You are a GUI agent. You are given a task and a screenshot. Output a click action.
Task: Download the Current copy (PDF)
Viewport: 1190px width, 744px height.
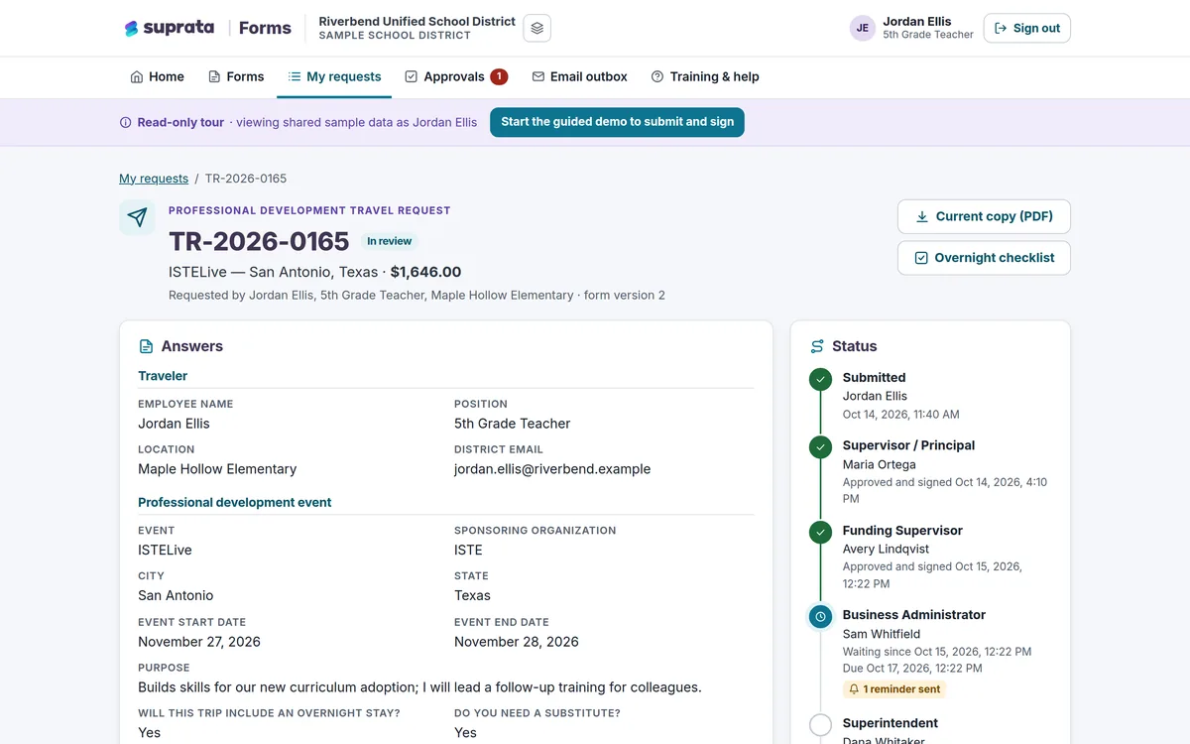(984, 216)
